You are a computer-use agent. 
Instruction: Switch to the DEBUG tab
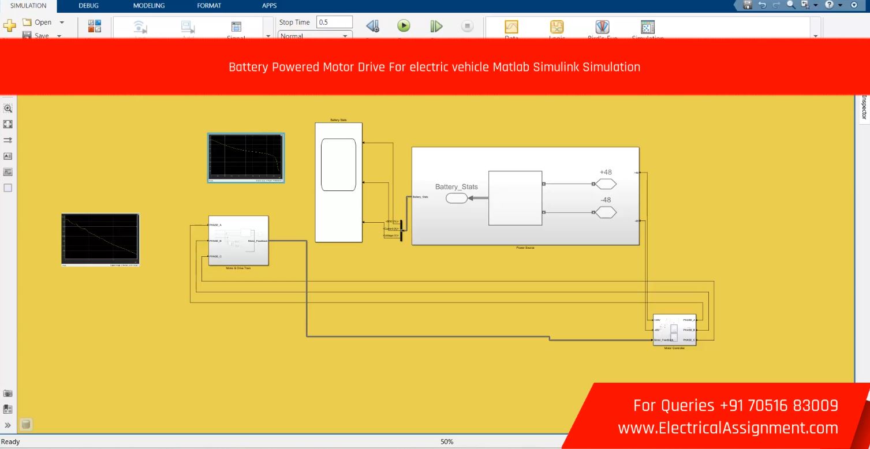click(88, 6)
